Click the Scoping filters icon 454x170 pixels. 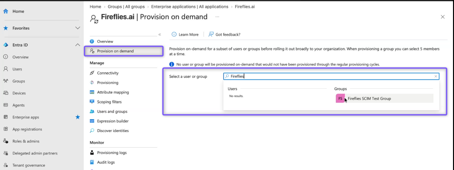point(92,102)
